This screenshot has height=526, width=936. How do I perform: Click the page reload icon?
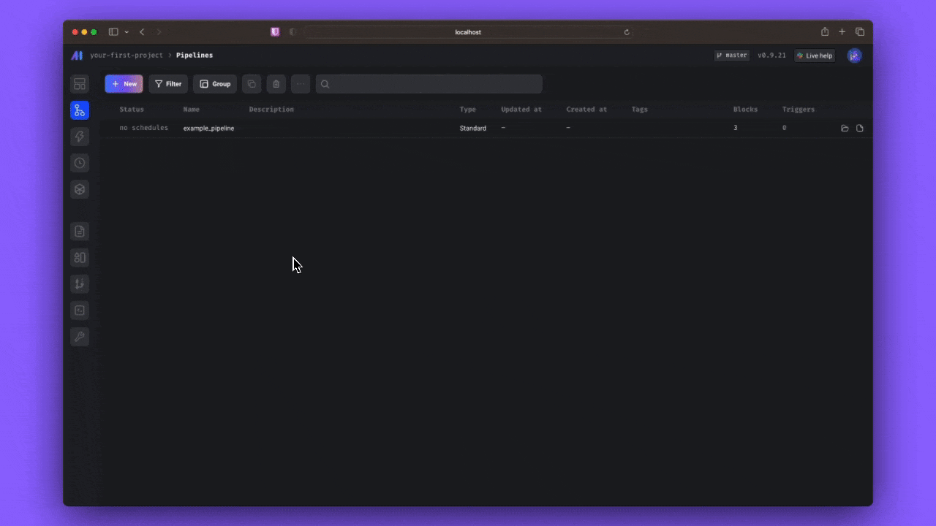tap(627, 32)
